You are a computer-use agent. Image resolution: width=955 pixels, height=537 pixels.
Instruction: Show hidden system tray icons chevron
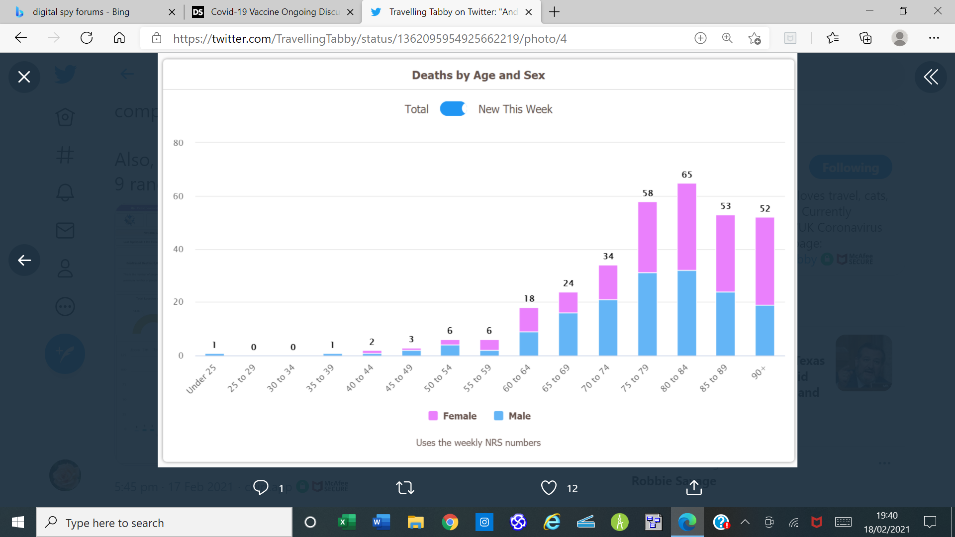click(745, 522)
